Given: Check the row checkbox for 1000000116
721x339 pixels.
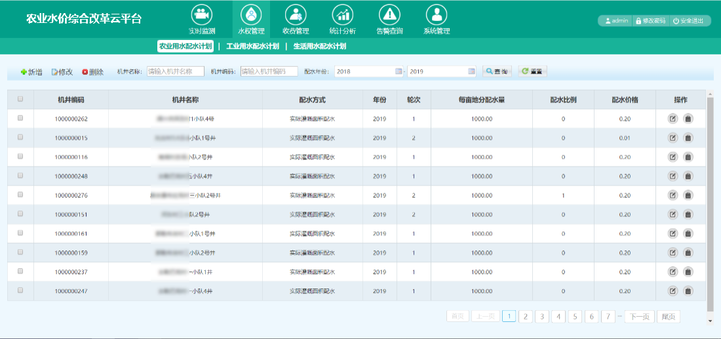Looking at the screenshot, I should point(20,157).
